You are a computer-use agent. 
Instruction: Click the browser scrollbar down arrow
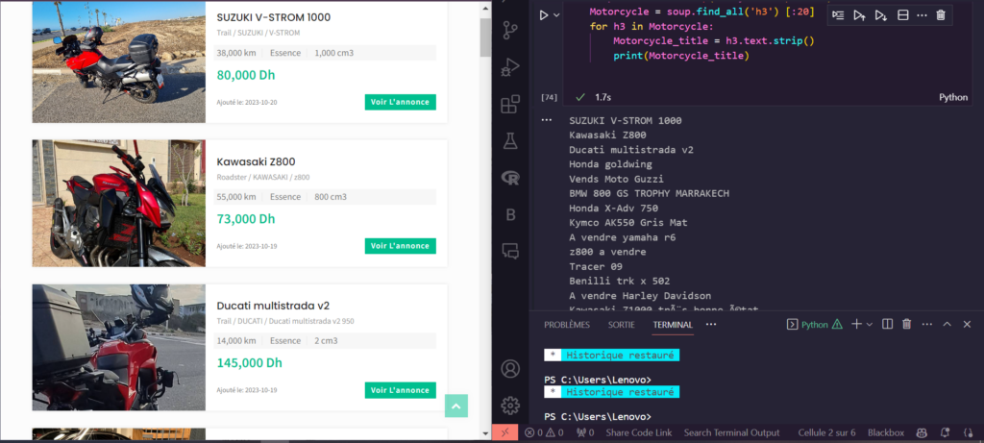point(485,433)
